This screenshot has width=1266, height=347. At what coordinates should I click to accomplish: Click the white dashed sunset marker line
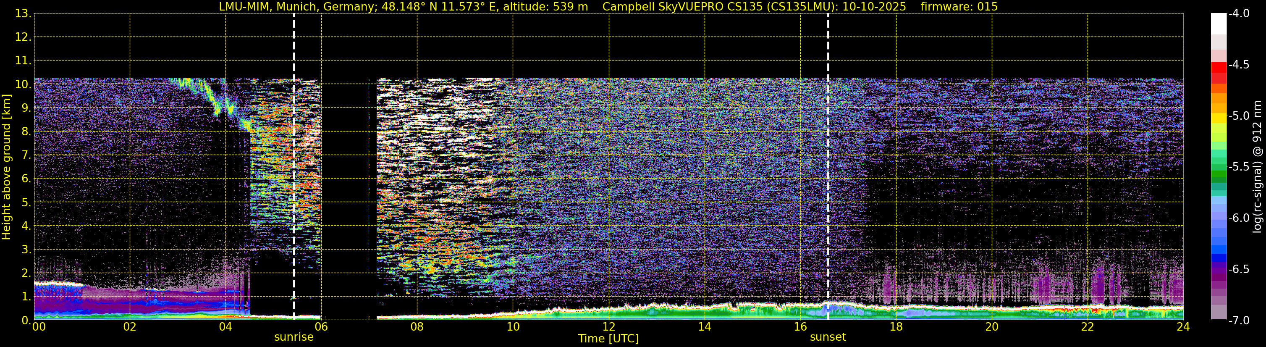(x=828, y=167)
